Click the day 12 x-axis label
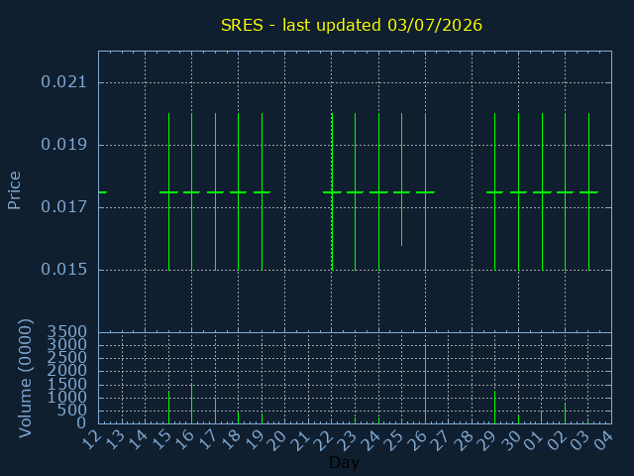 point(92,440)
